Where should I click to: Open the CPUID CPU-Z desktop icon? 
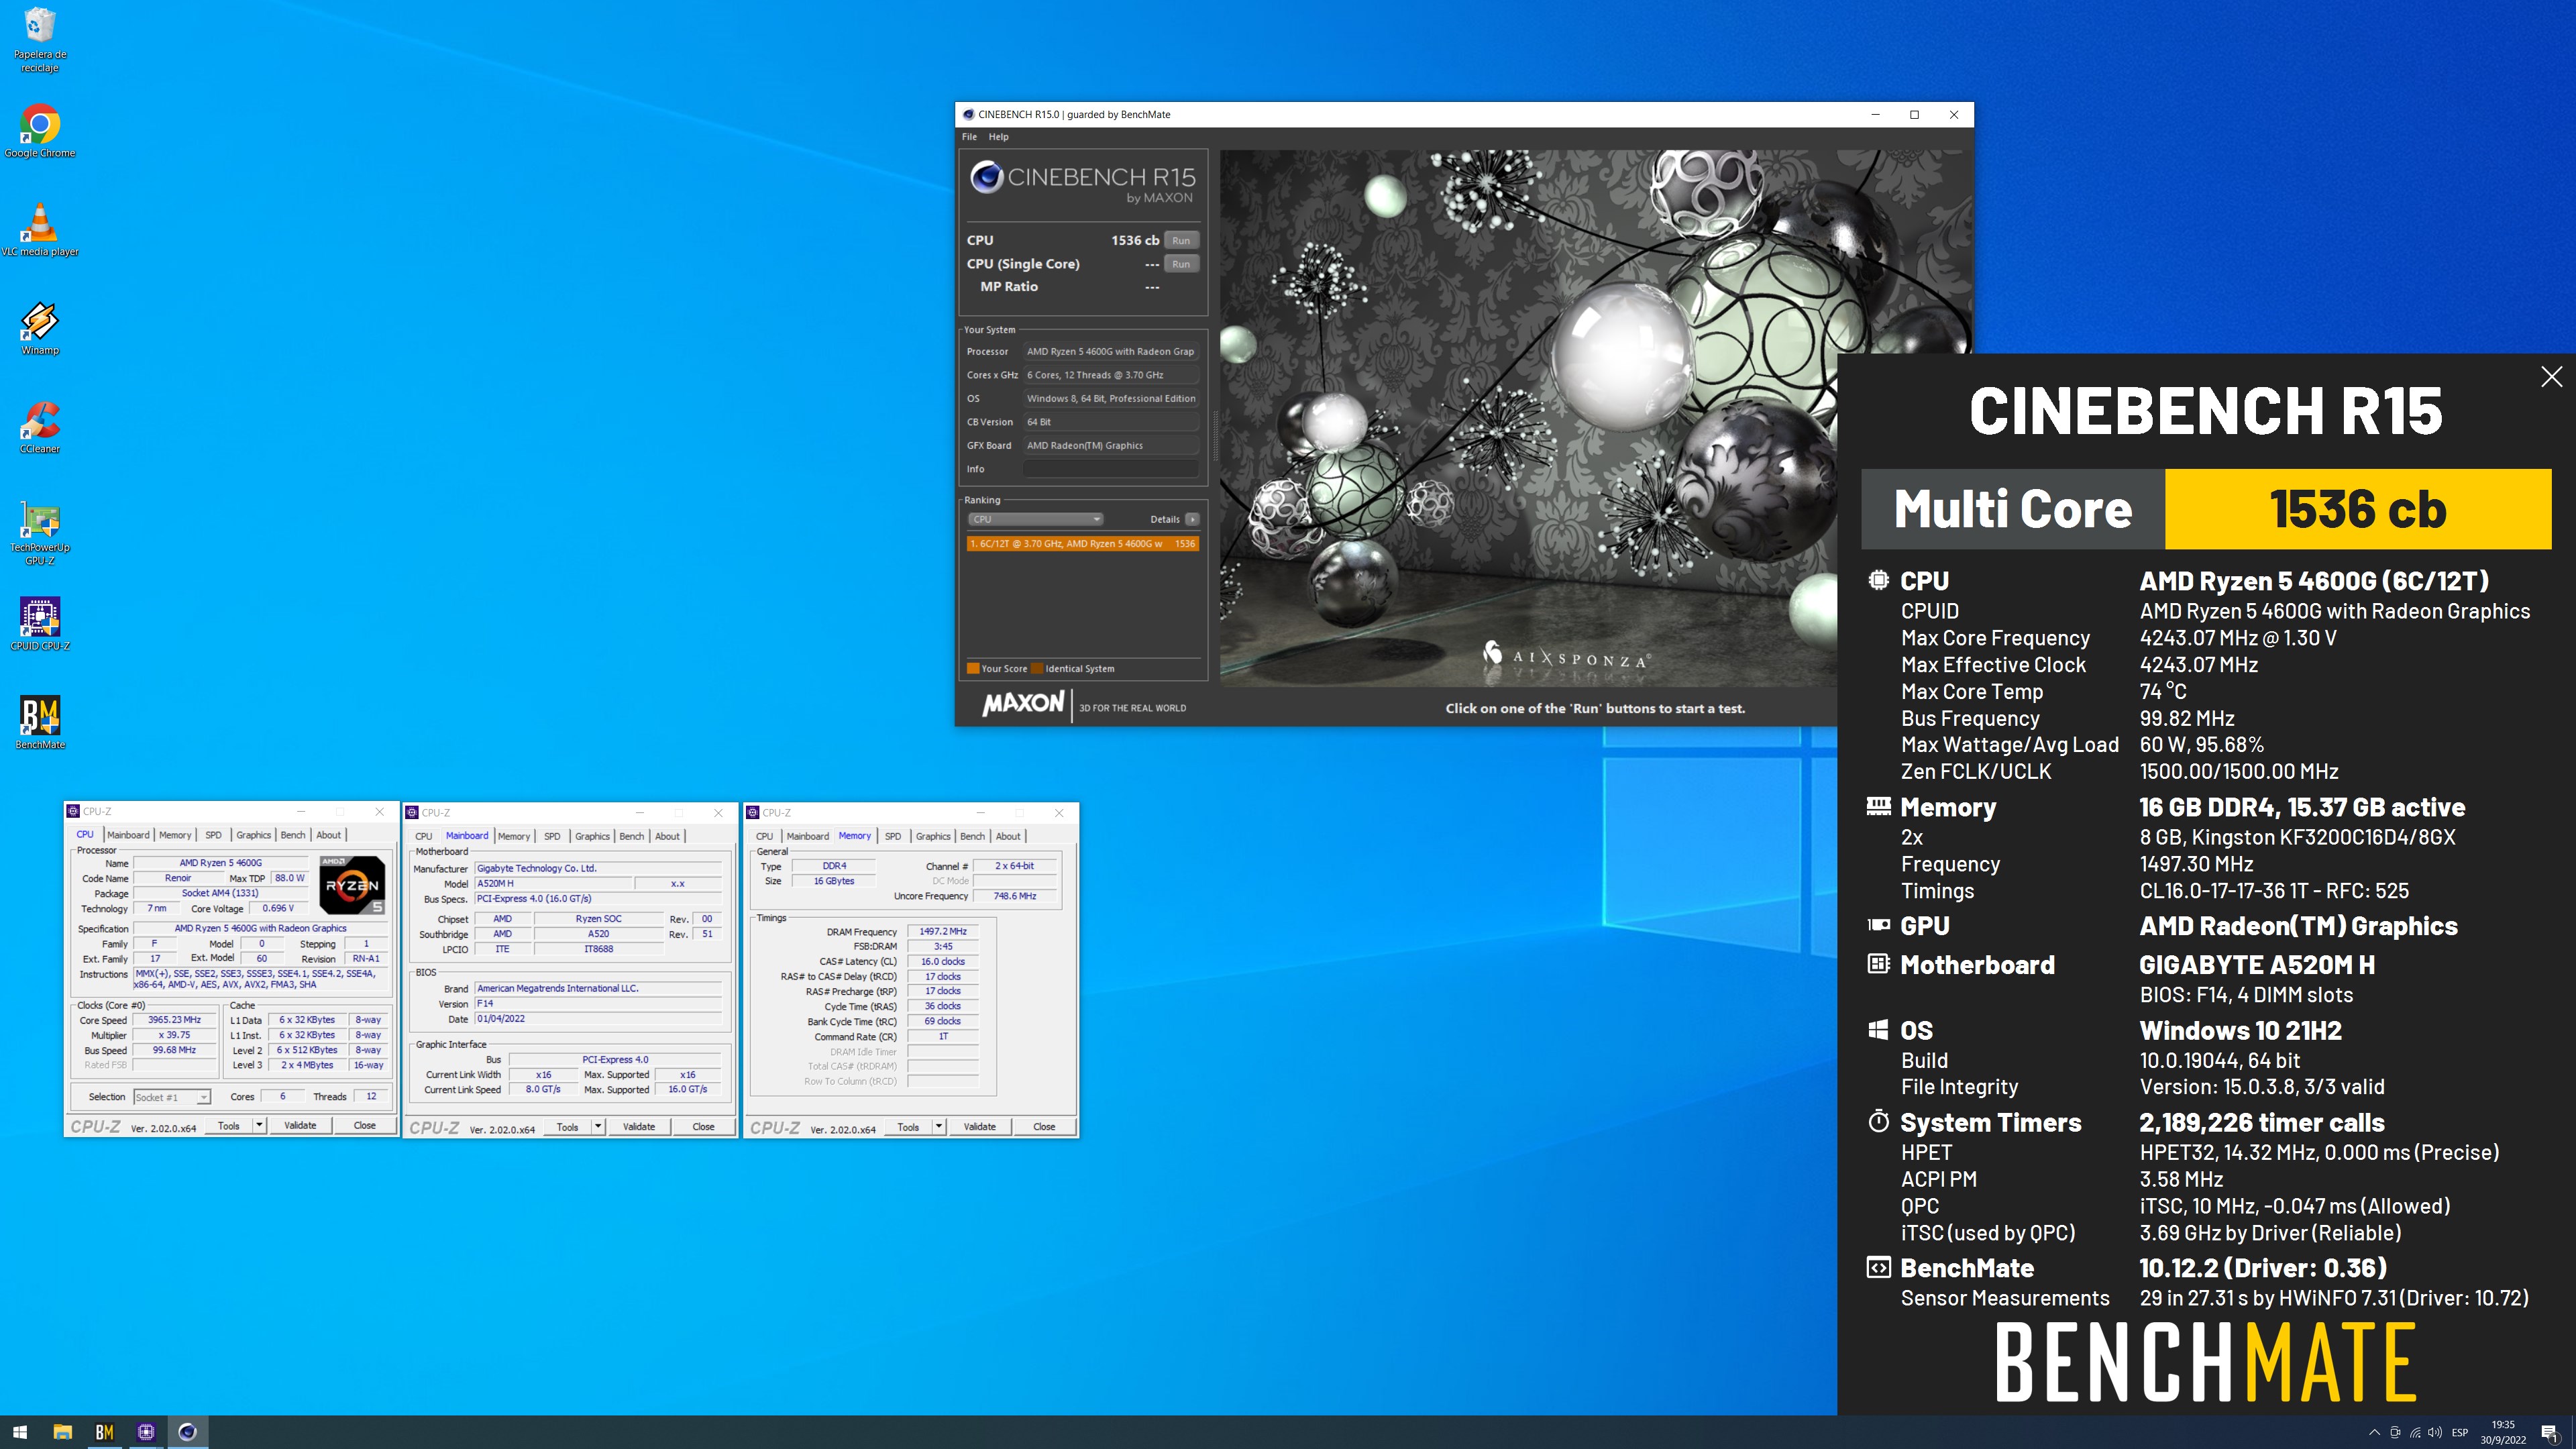pyautogui.click(x=40, y=624)
